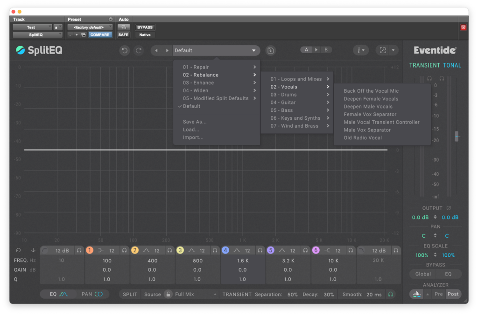Toggle the Source lock icon
The height and width of the screenshot is (315, 478).
pyautogui.click(x=168, y=294)
